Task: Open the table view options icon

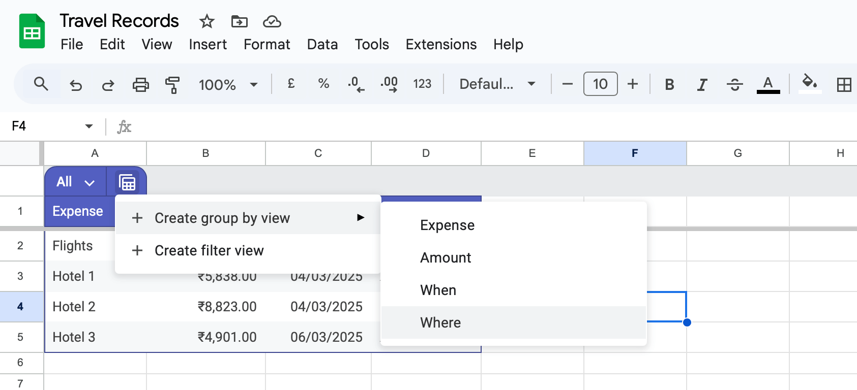Action: [127, 182]
